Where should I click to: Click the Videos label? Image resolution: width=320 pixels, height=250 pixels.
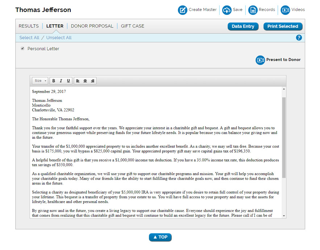tap(298, 9)
